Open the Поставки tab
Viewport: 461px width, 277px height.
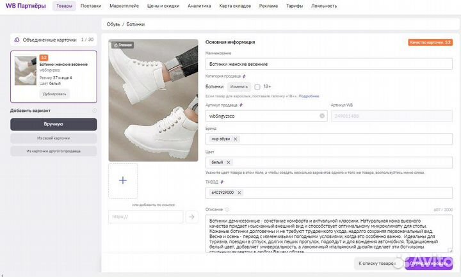91,6
